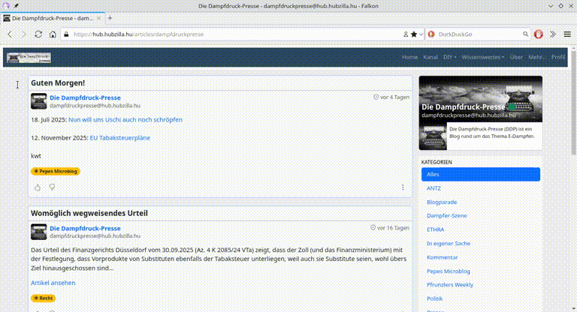
Task: Open the EU Tabaksteuerpläne link
Action: (x=120, y=138)
